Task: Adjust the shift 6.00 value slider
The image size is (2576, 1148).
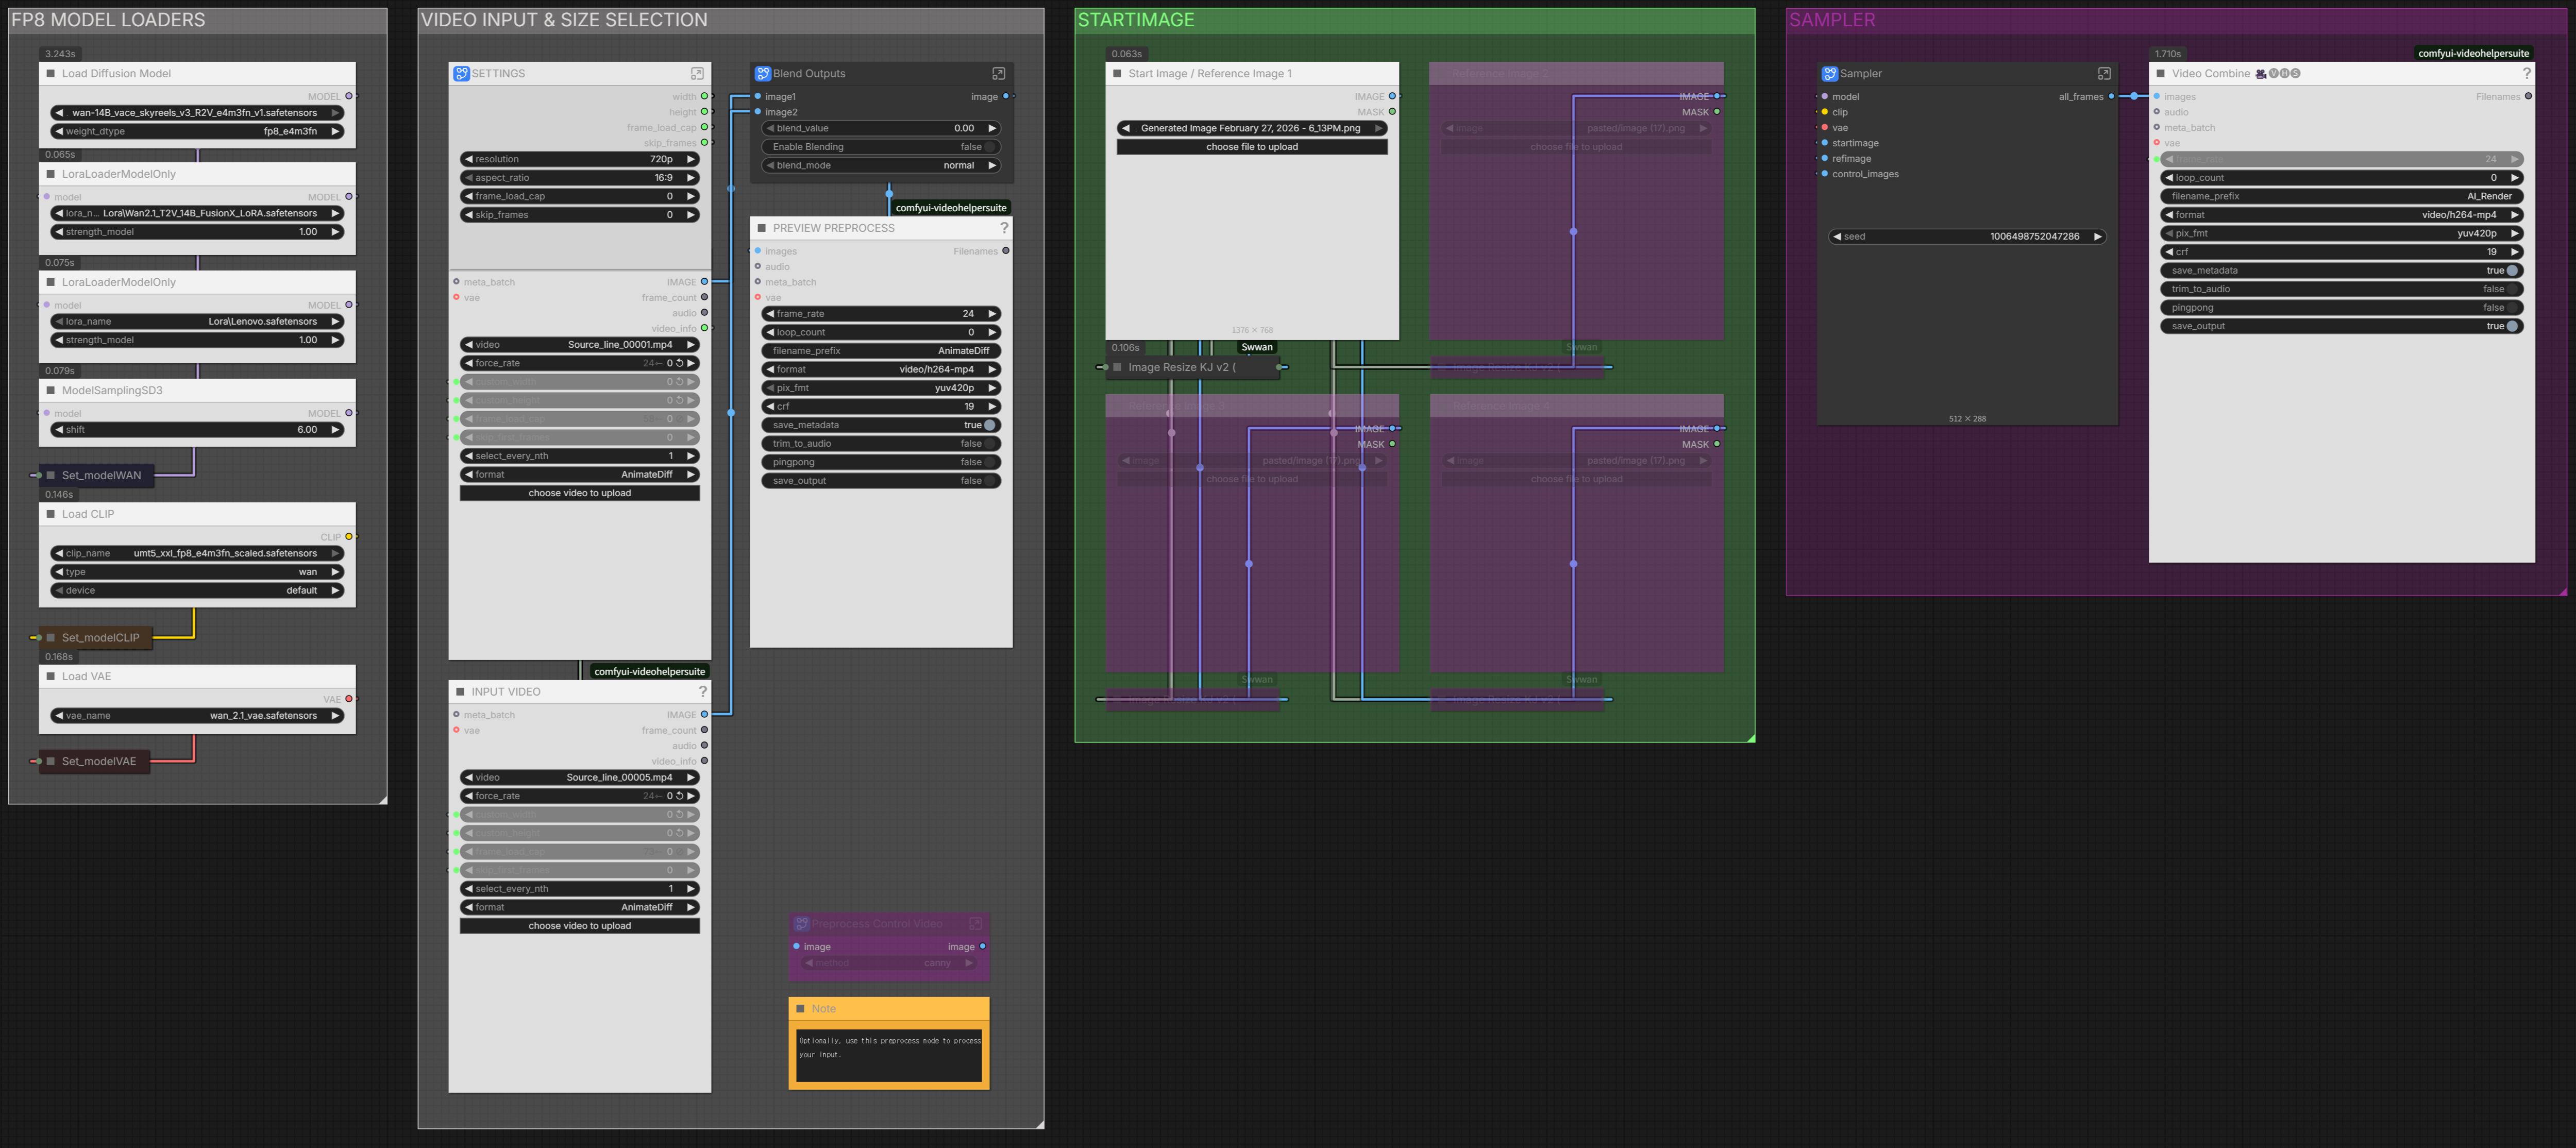Action: [x=197, y=430]
